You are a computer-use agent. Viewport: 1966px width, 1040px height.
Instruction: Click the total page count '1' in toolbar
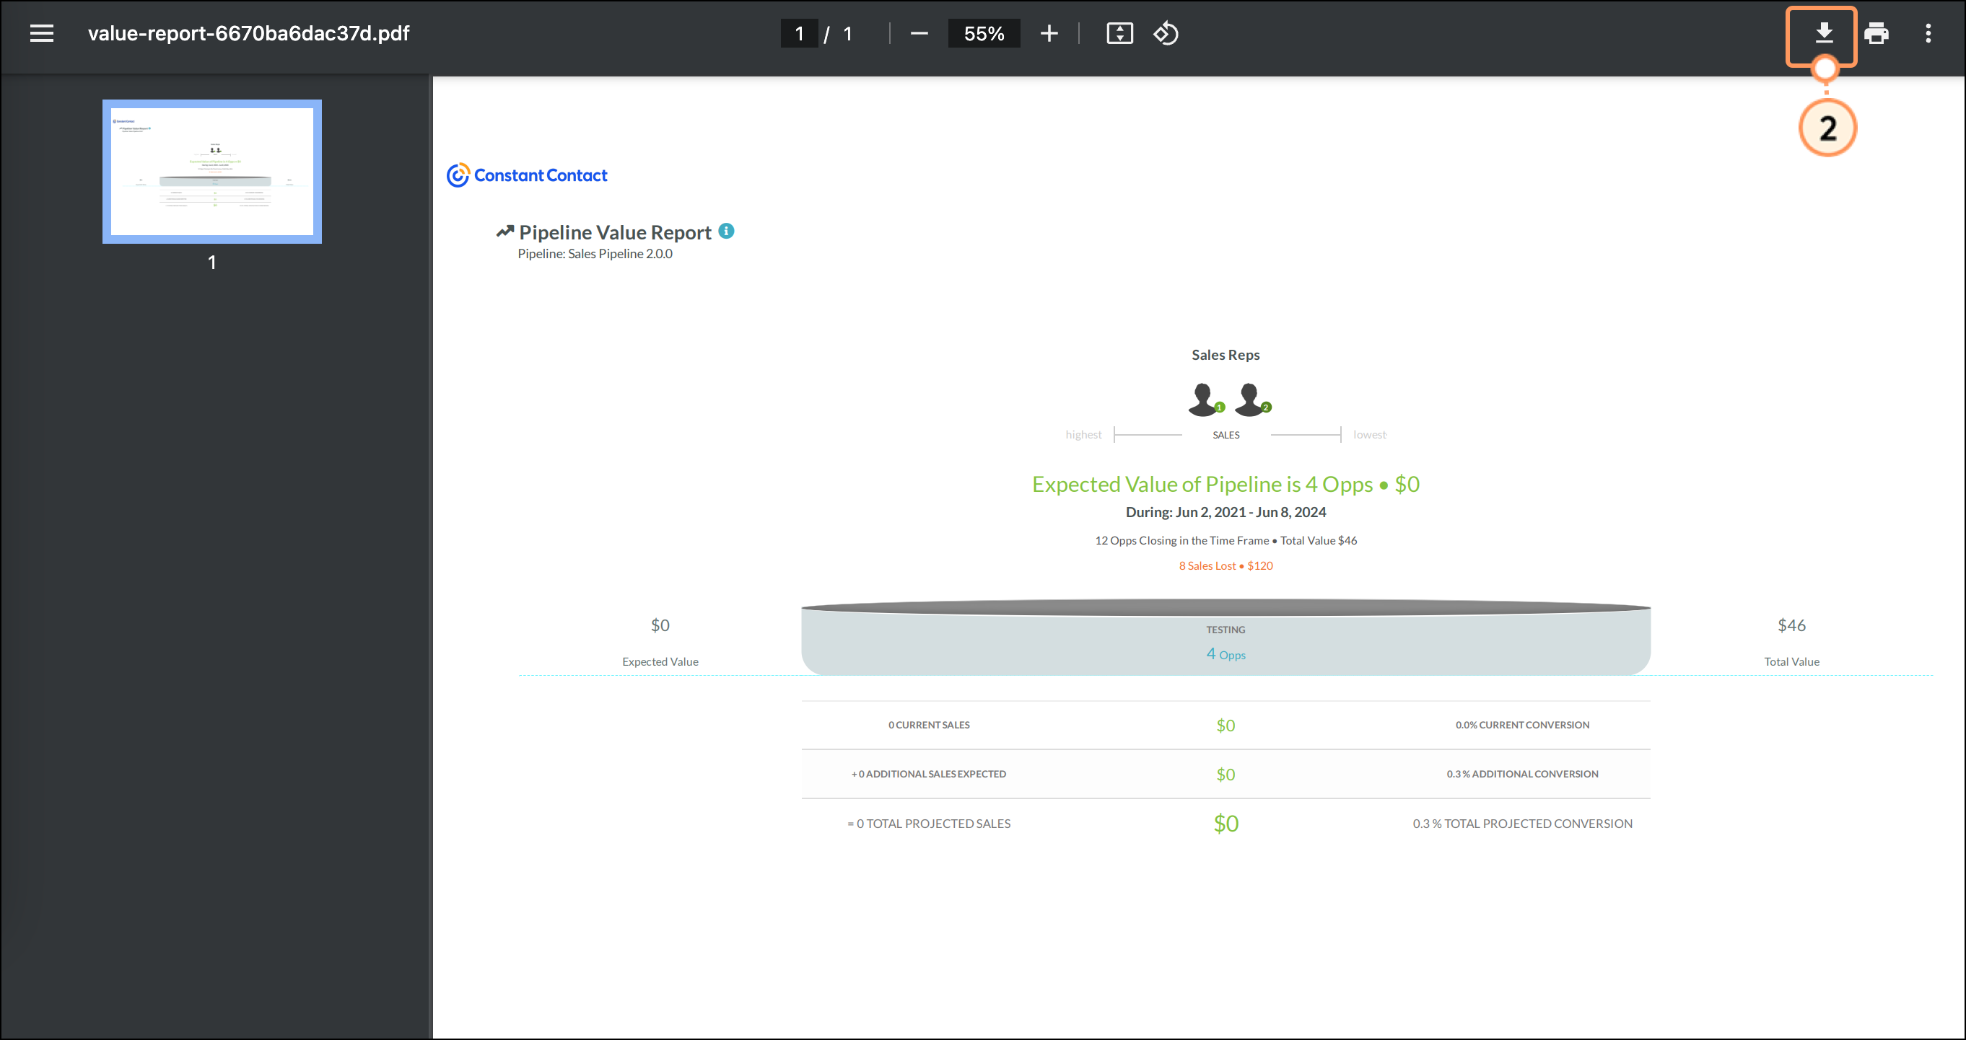847,34
